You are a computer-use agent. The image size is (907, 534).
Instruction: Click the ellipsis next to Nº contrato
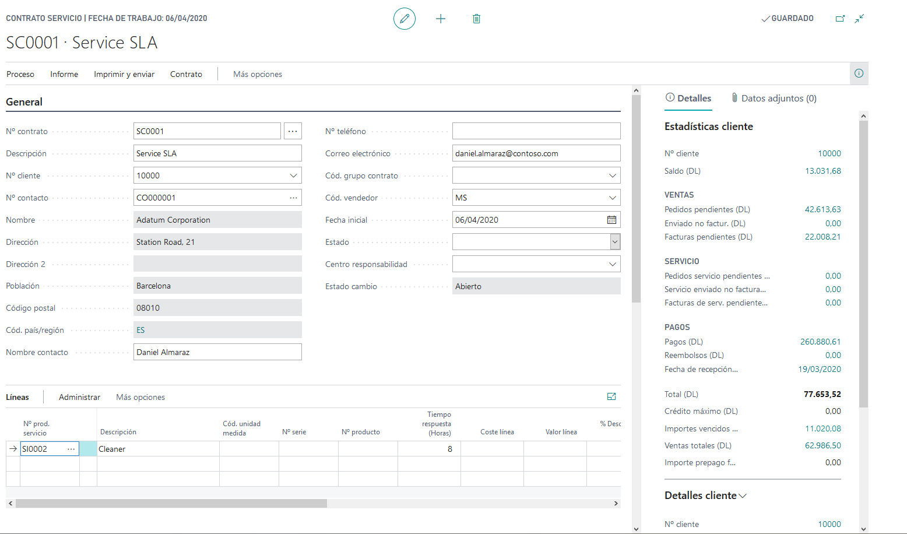pos(293,131)
